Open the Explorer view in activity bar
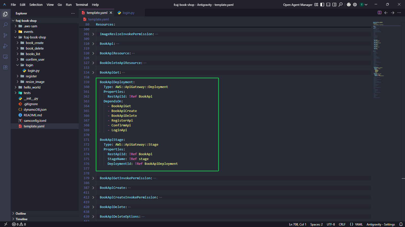Viewport: 405px width, 227px height. (x=5, y=14)
